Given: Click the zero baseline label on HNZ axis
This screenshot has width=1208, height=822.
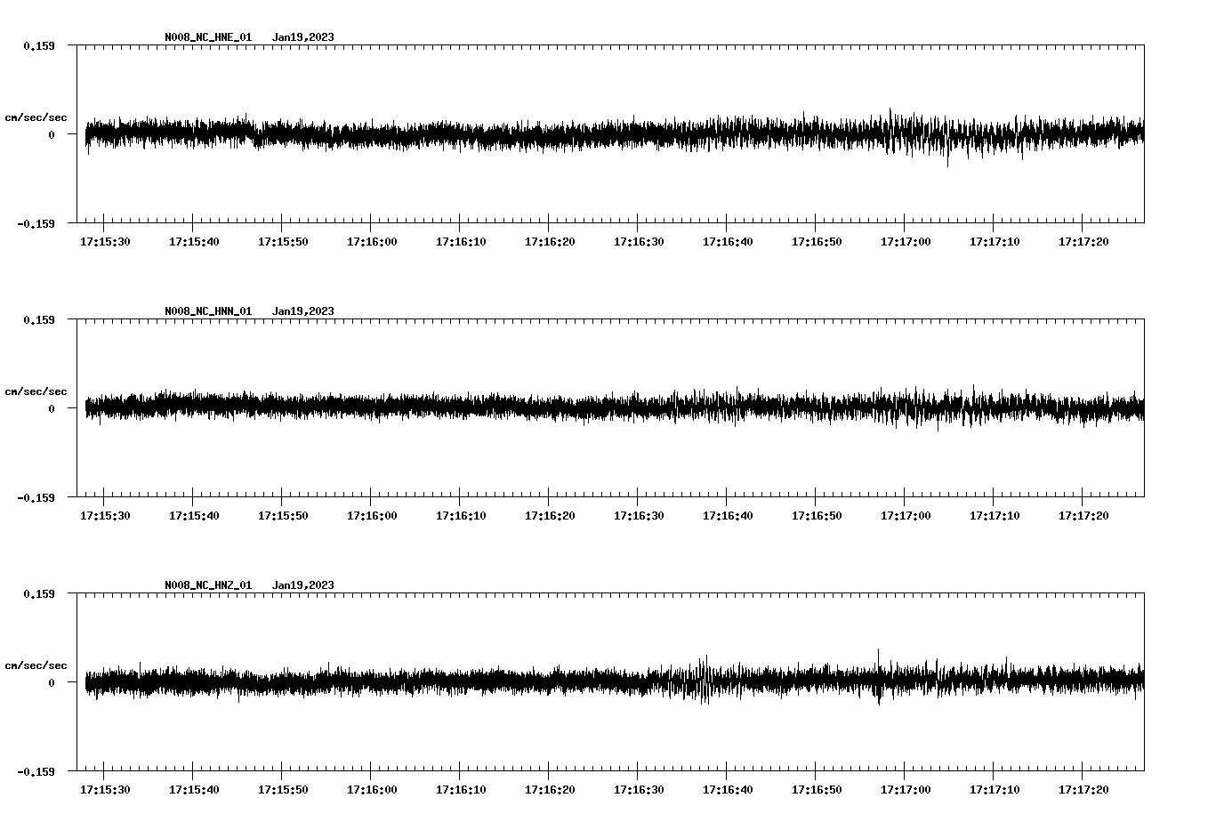Looking at the screenshot, I should (x=51, y=682).
